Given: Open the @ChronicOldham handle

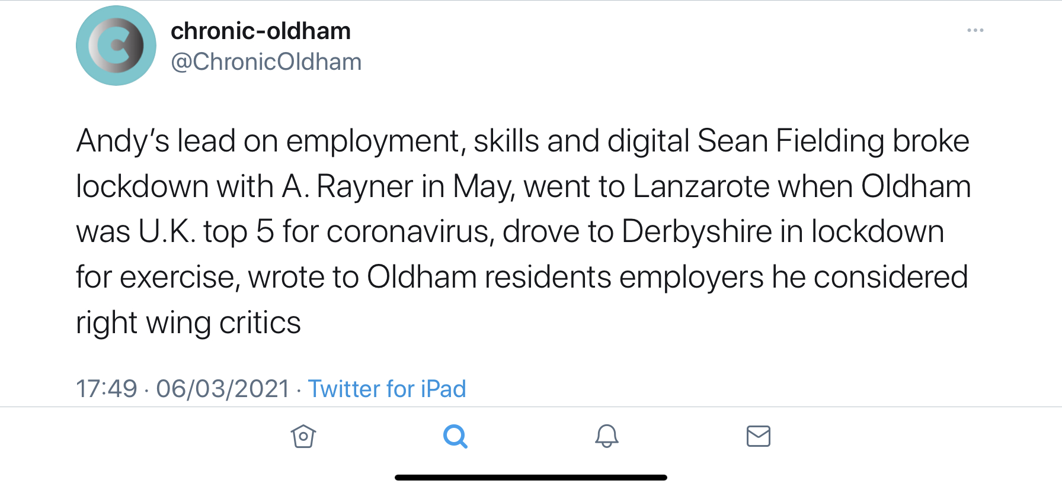Looking at the screenshot, I should click(x=266, y=62).
